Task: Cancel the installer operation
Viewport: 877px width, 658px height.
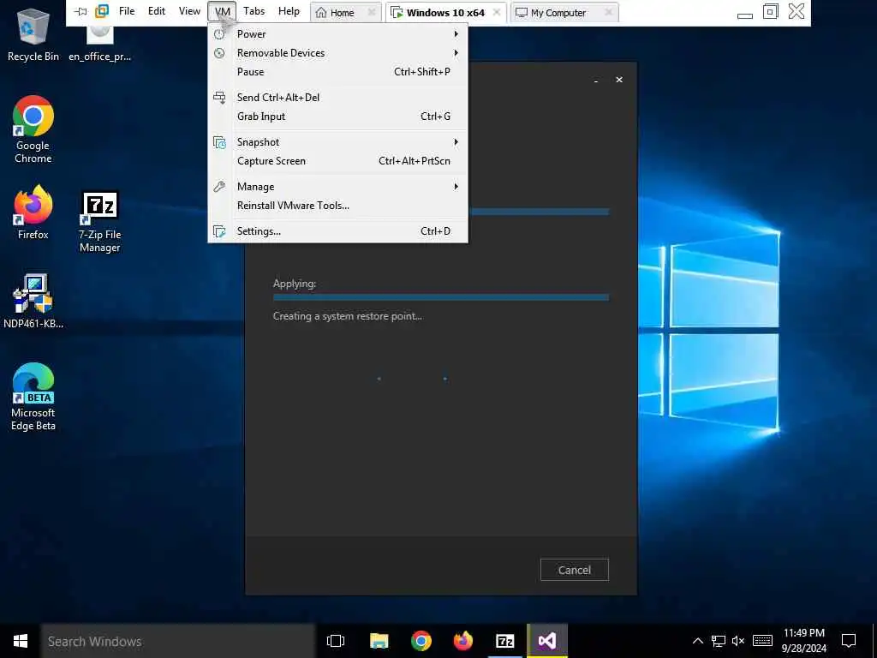Action: [x=575, y=570]
